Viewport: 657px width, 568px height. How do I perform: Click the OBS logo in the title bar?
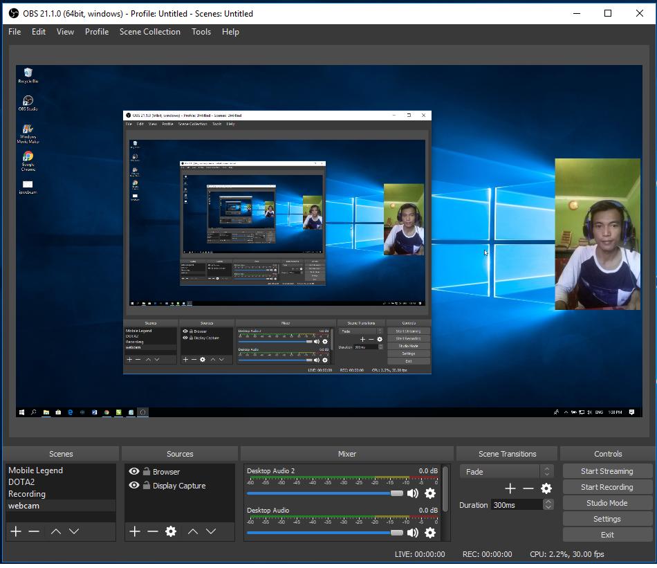click(13, 13)
